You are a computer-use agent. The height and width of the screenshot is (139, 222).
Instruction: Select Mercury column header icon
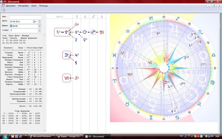click(77, 17)
